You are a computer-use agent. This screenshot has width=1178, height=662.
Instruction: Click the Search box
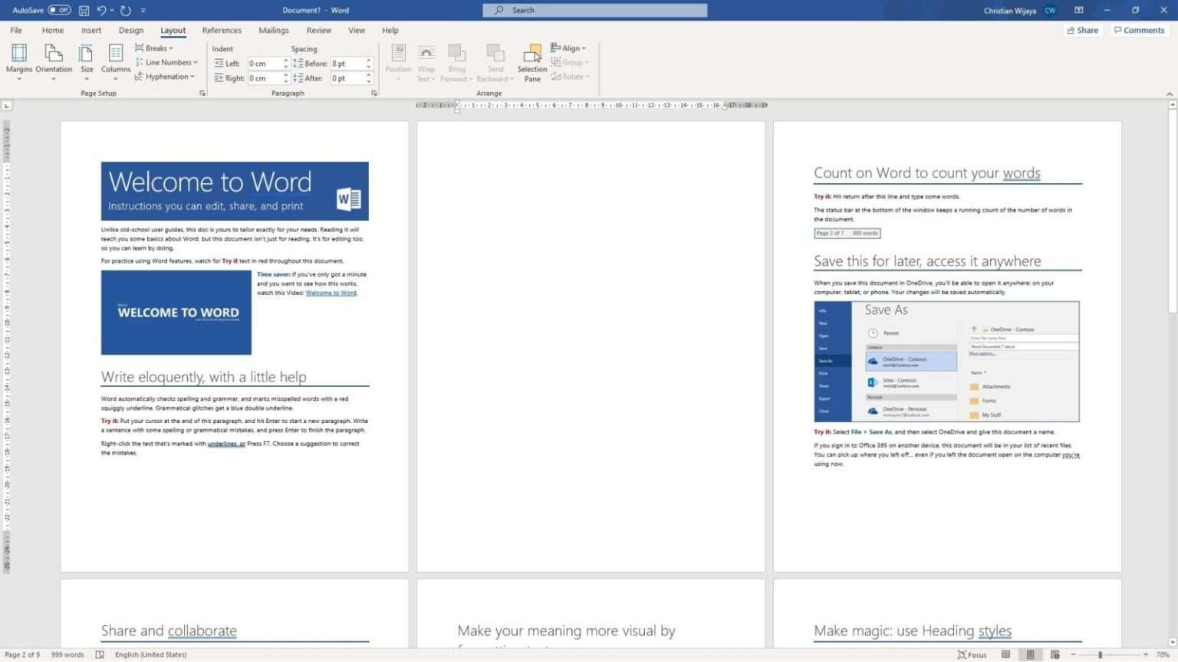[594, 10]
